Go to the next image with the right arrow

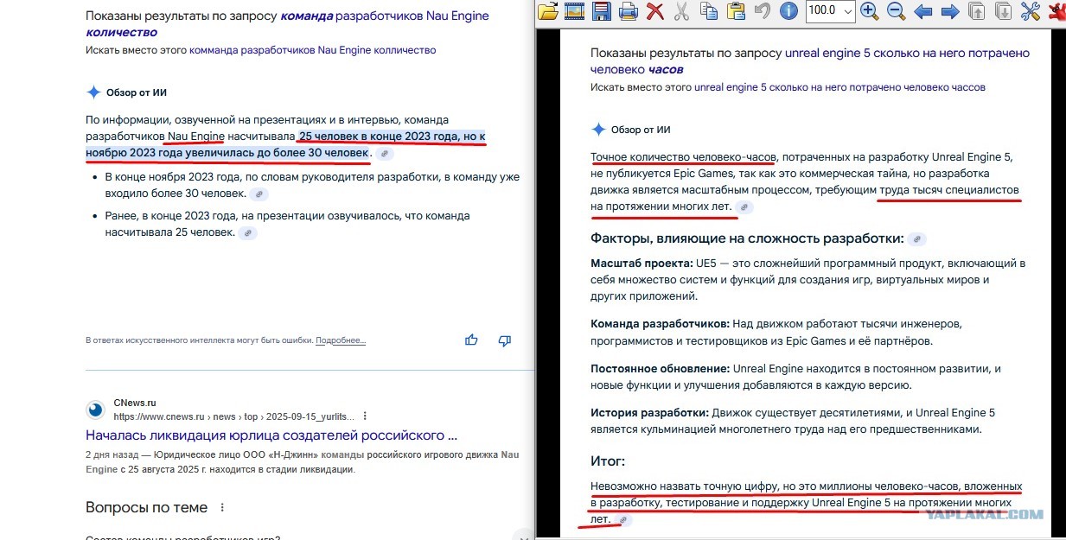click(x=950, y=11)
